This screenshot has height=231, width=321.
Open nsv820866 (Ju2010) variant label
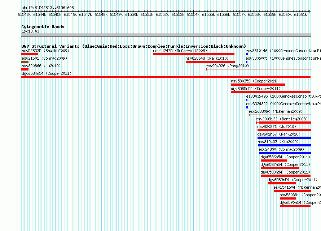(x=41, y=66)
